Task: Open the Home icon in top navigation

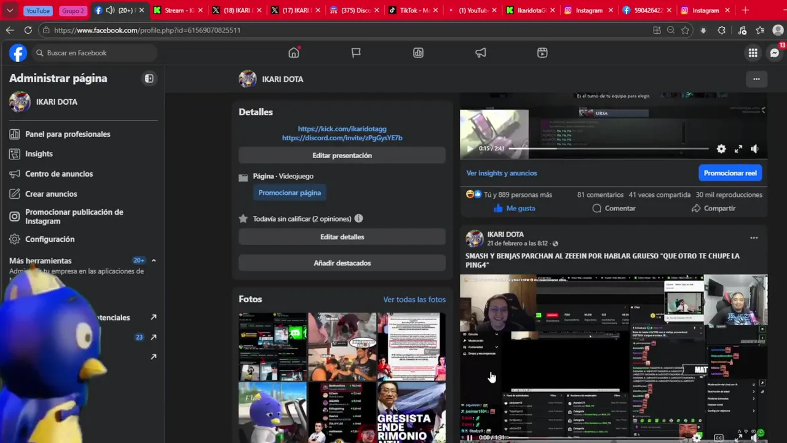Action: (294, 53)
